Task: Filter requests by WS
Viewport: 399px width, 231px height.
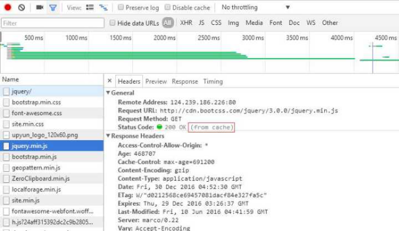Action: click(311, 23)
